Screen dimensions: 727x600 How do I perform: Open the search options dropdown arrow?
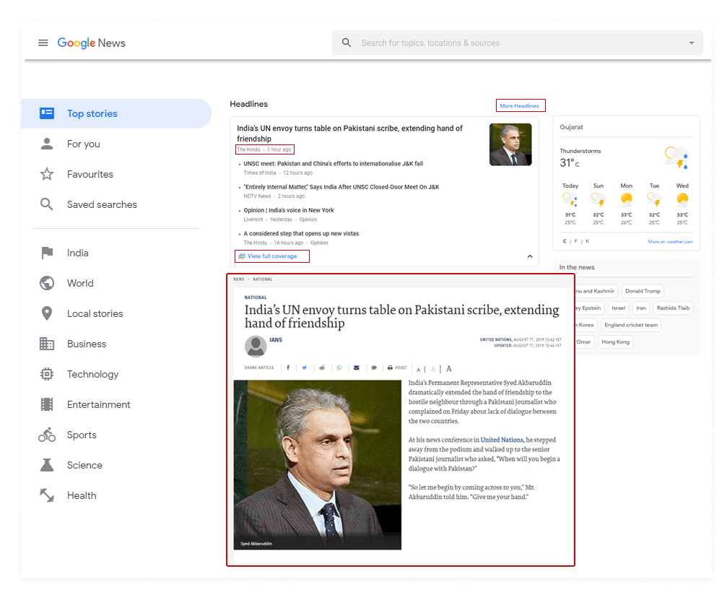[x=692, y=43]
